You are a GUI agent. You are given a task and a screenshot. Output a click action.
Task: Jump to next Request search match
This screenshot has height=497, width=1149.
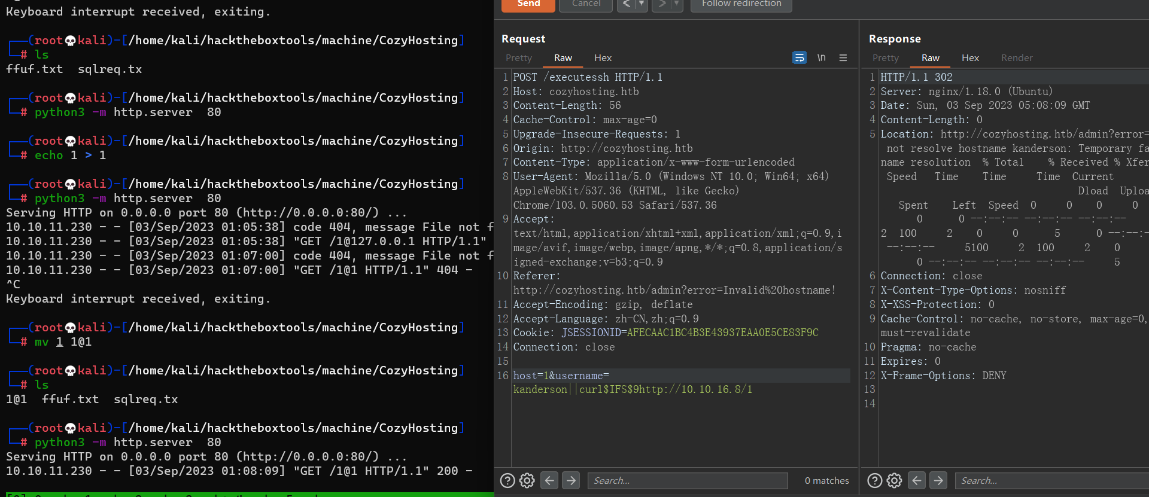pyautogui.click(x=571, y=480)
